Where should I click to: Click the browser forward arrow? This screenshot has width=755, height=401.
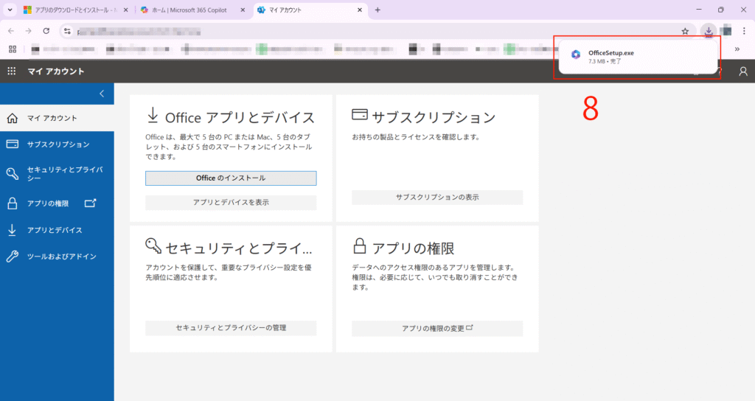click(x=29, y=31)
